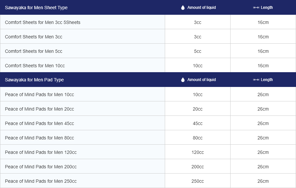Click 45cc amount cell
The width and height of the screenshot is (296, 188).
coord(198,123)
